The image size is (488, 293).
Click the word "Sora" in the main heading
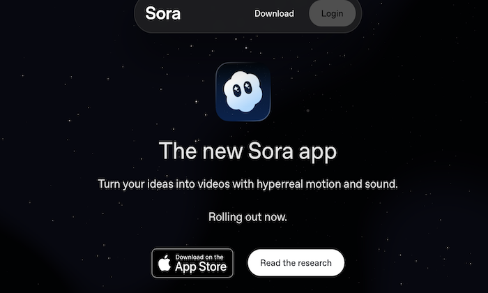click(270, 151)
